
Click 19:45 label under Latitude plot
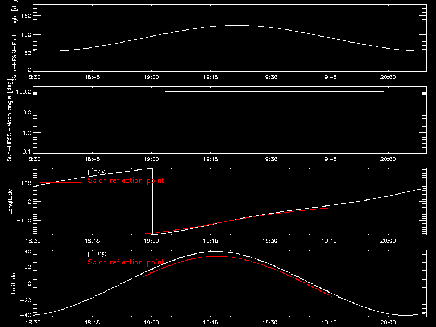tap(329, 323)
